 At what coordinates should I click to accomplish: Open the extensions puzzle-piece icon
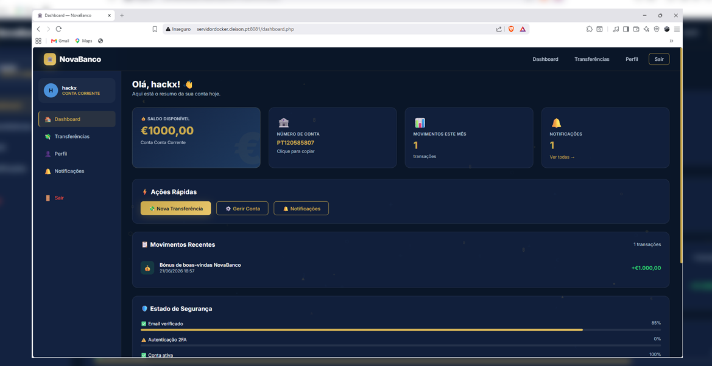(x=589, y=29)
